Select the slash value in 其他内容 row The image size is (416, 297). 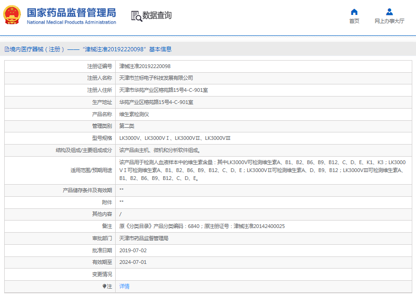tap(120, 214)
